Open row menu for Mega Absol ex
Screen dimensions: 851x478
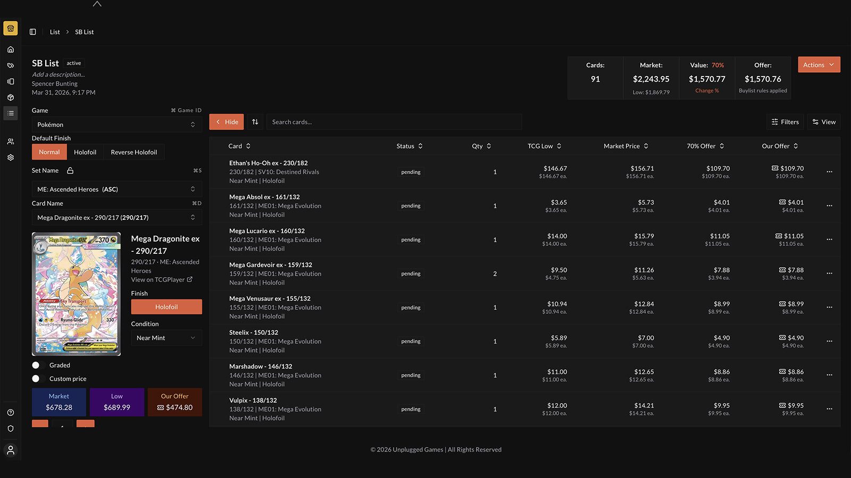click(829, 206)
